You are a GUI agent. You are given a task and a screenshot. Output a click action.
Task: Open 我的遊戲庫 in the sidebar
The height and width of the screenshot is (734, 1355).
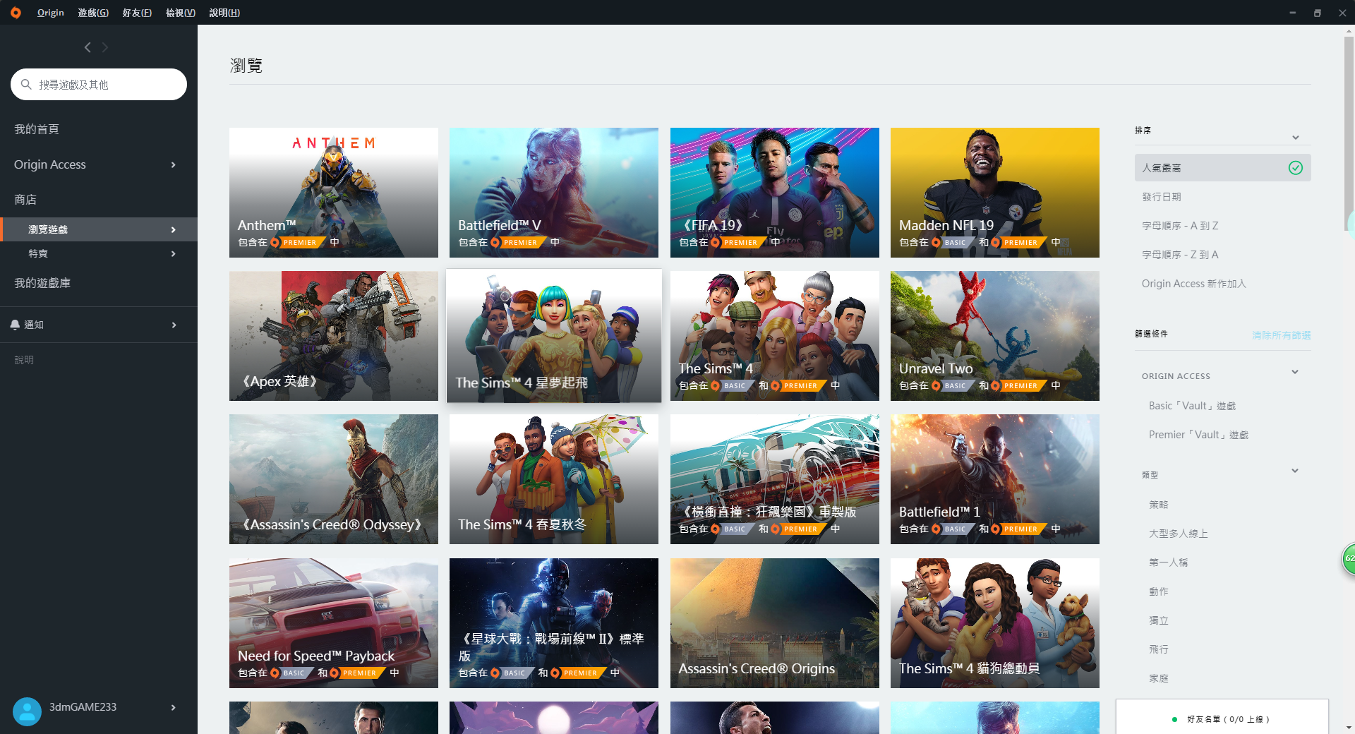(x=40, y=282)
